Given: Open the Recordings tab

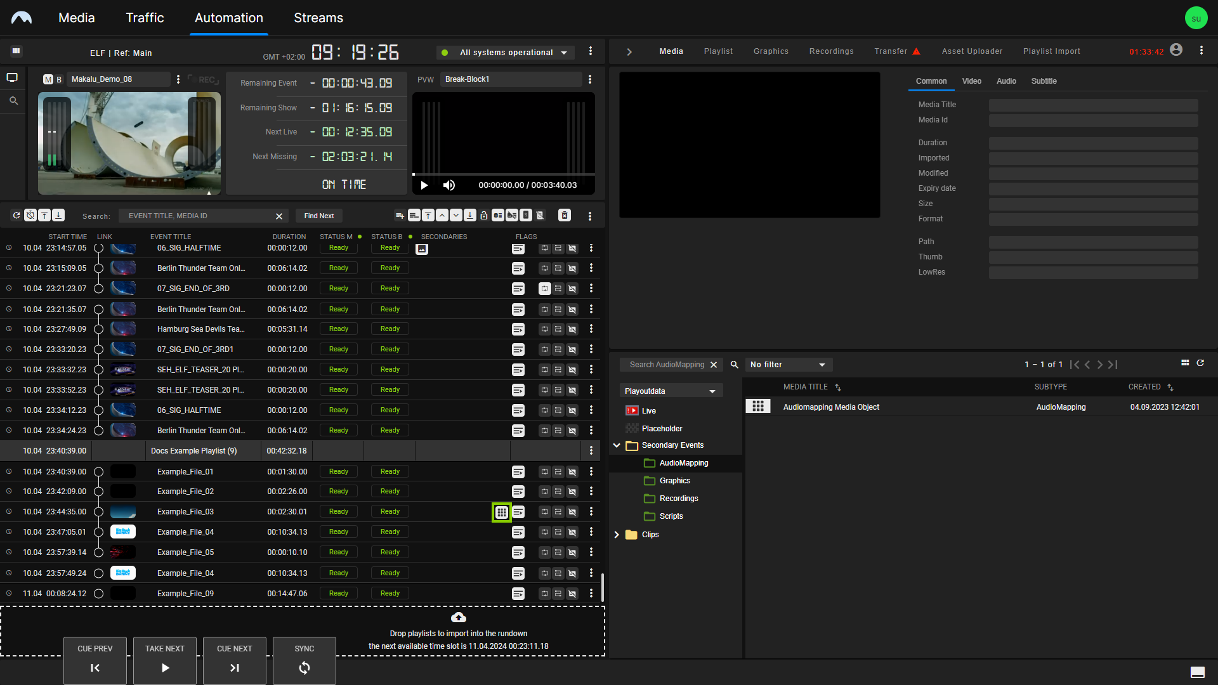Looking at the screenshot, I should 831,51.
